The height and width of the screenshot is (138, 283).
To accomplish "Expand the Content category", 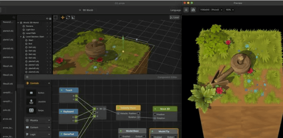I will click(49, 127).
